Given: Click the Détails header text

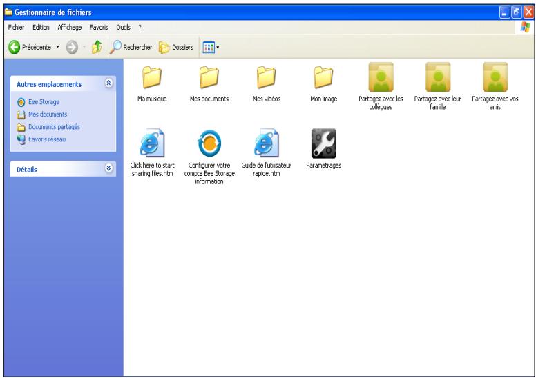Looking at the screenshot, I should [27, 170].
